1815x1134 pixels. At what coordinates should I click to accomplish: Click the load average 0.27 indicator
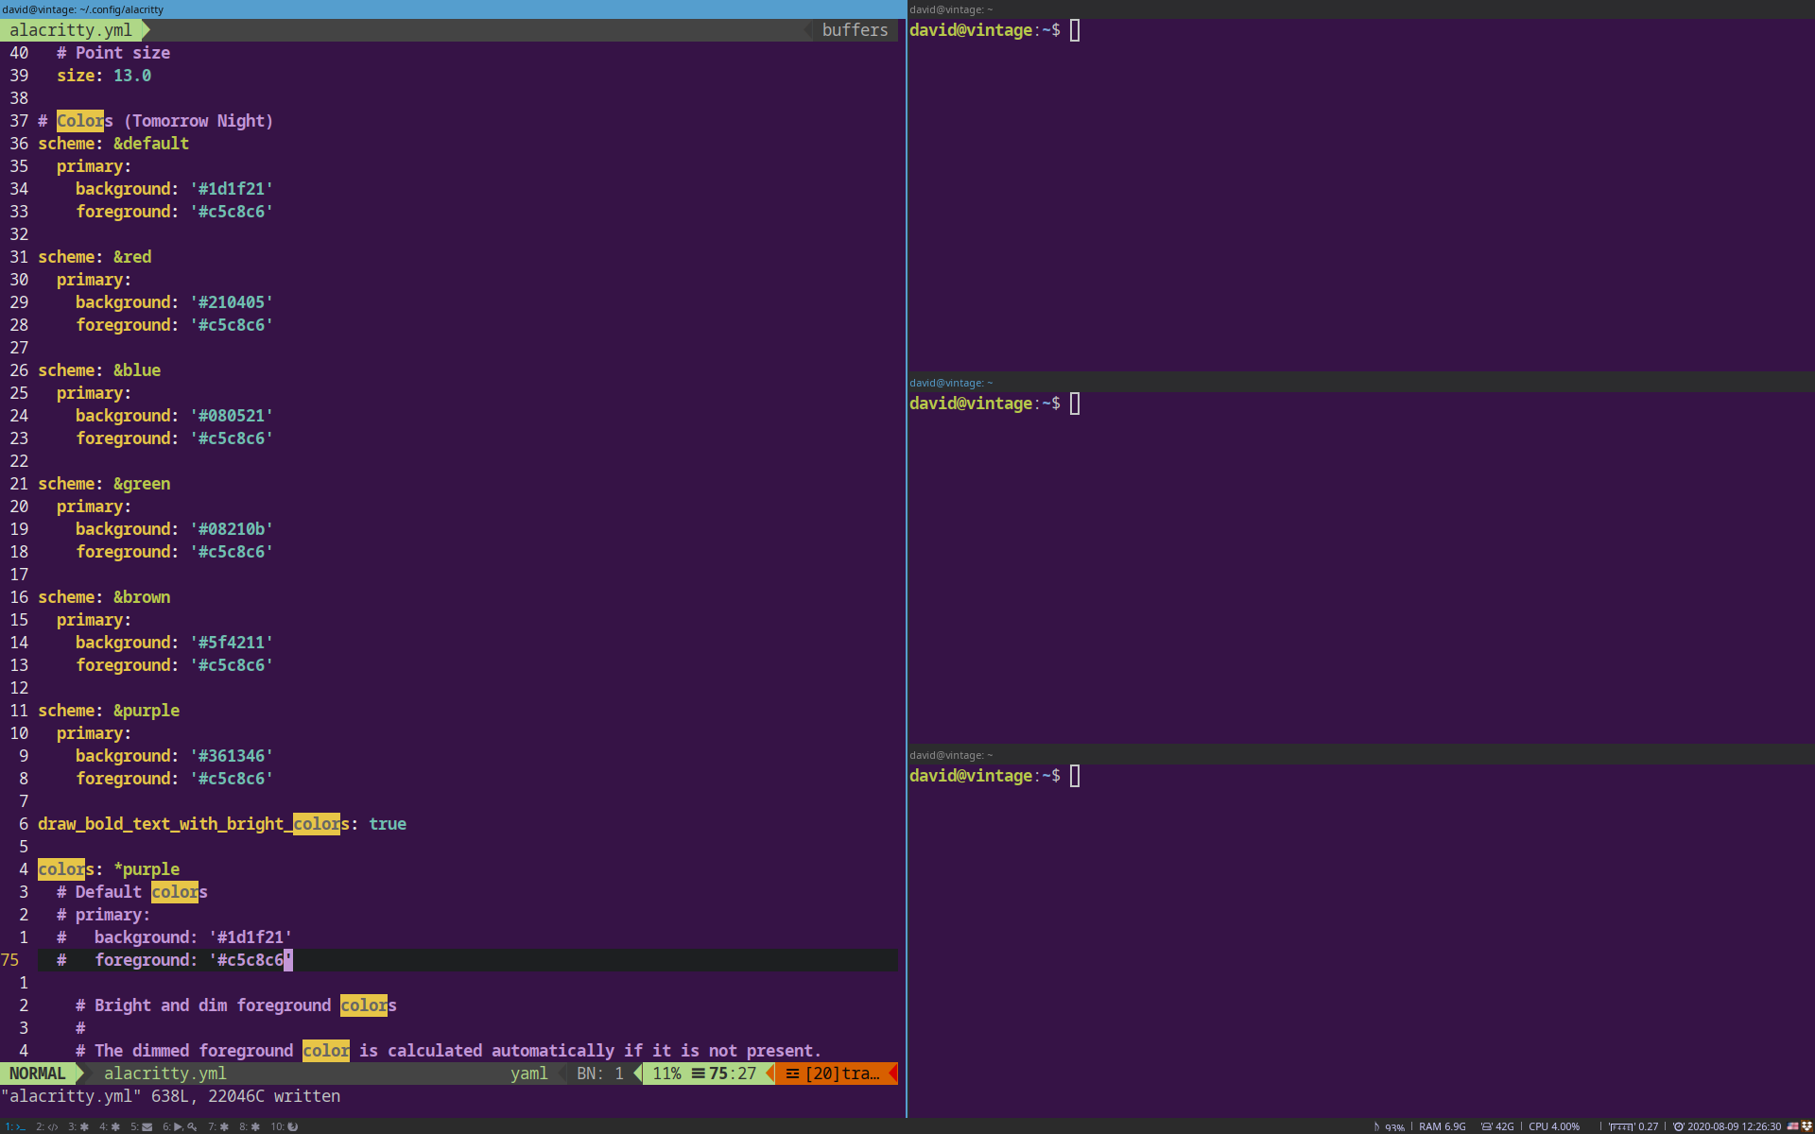coord(1647,1126)
